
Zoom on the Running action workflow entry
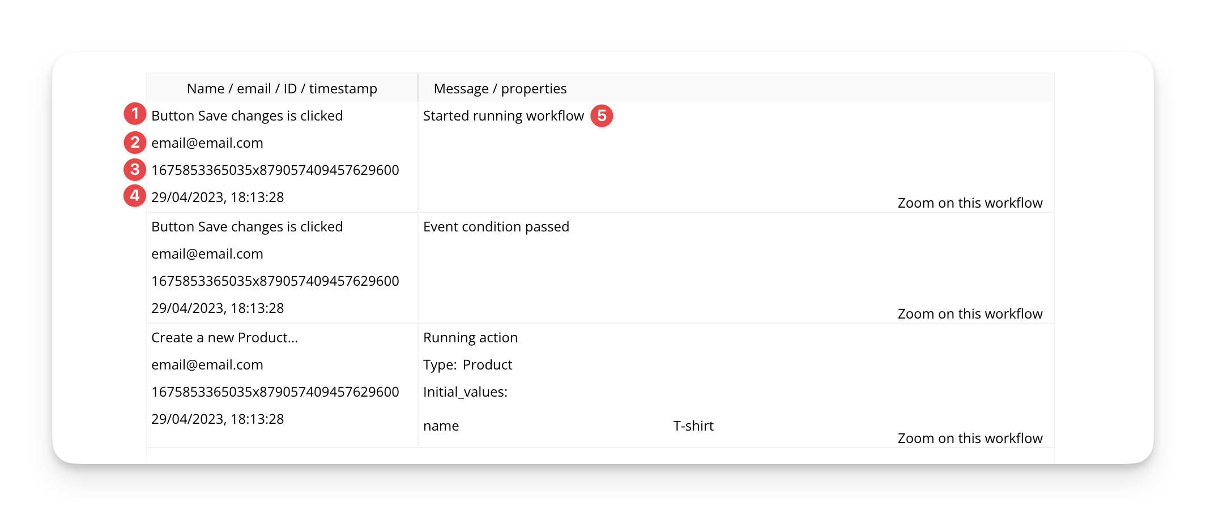coord(969,438)
